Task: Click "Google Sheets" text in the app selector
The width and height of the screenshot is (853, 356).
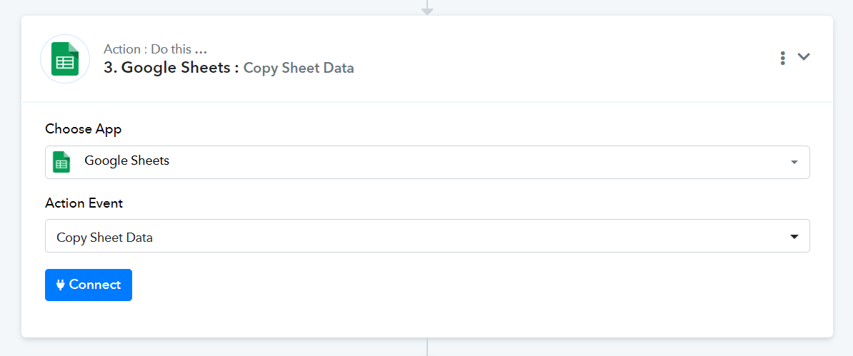Action: point(126,161)
